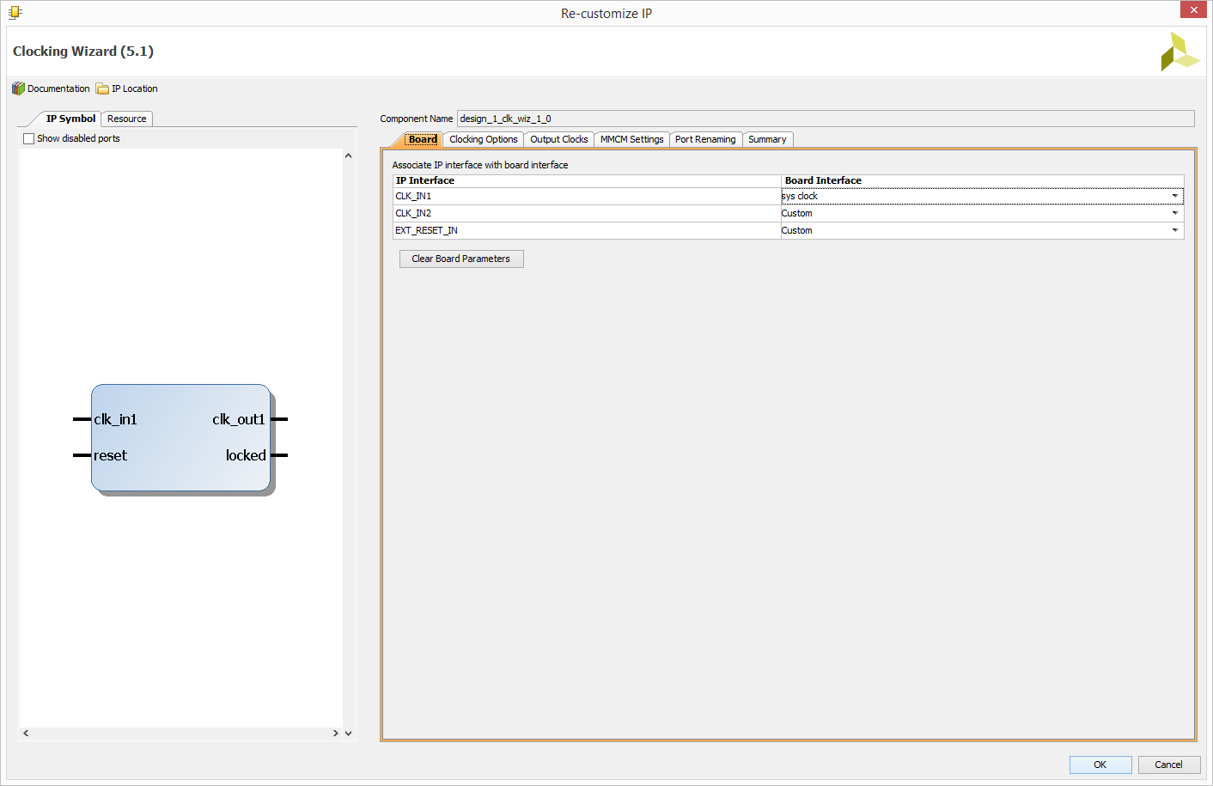Open the Output Clocks tab
Viewport: 1213px width, 786px height.
click(558, 139)
